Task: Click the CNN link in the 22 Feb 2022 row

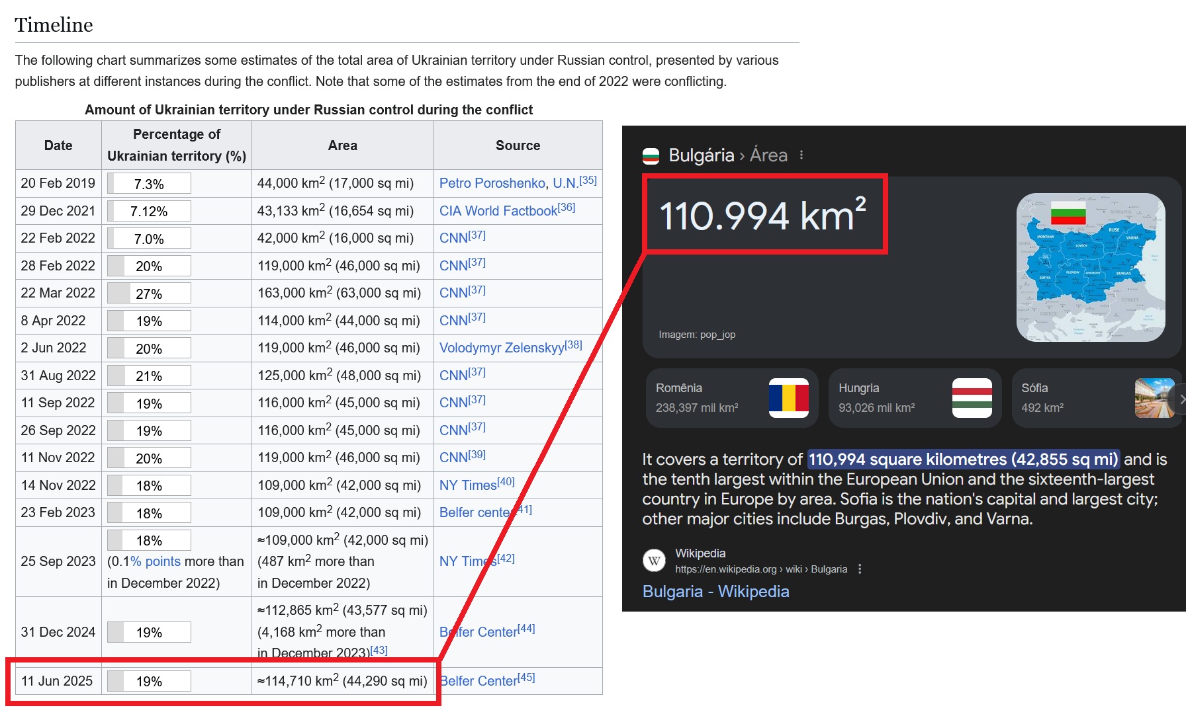Action: tap(454, 238)
